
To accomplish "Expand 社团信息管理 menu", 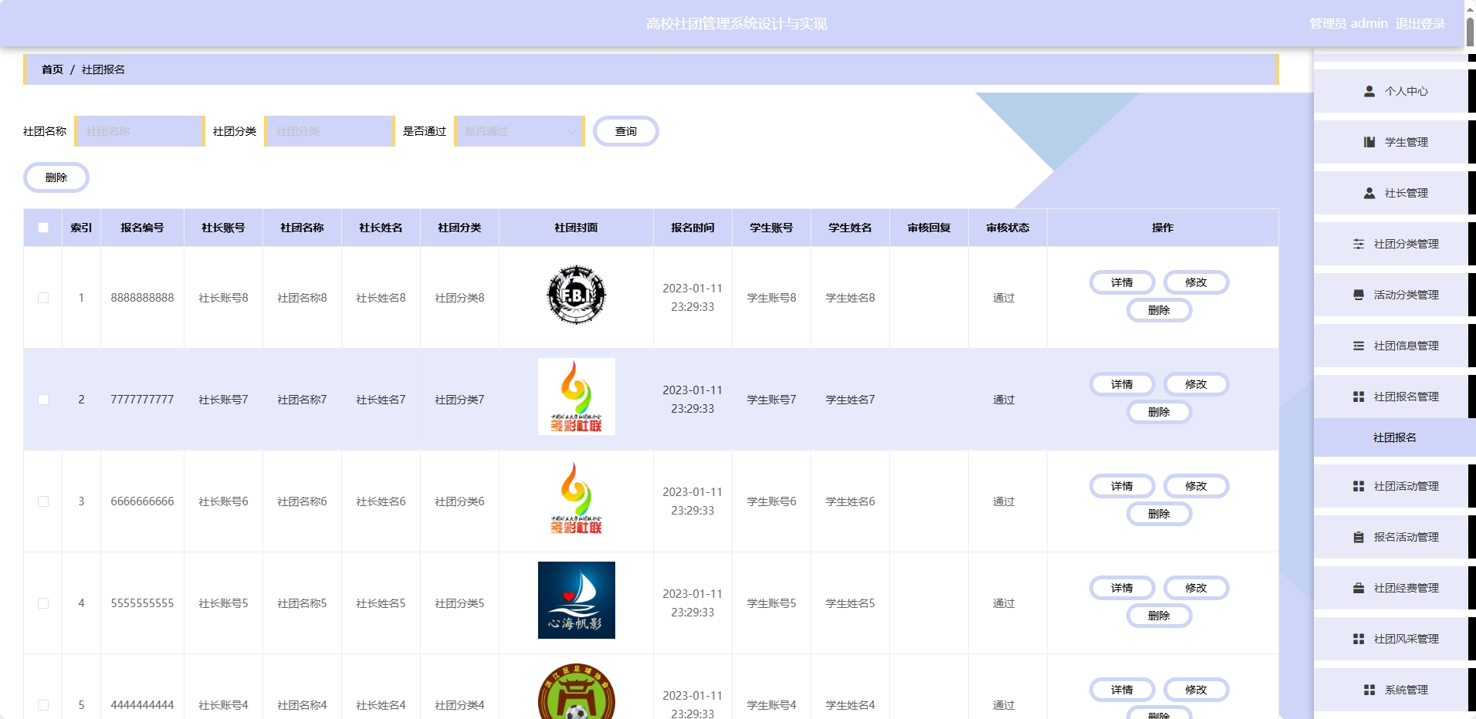I will coord(1395,346).
